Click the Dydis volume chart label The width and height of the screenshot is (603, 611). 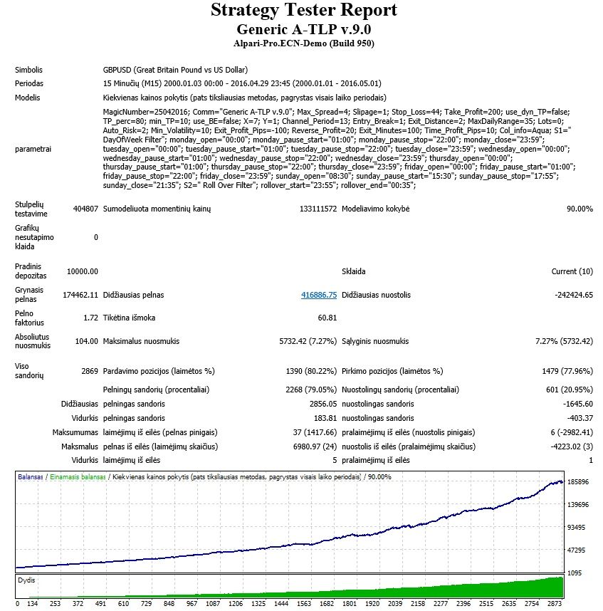pos(26,580)
